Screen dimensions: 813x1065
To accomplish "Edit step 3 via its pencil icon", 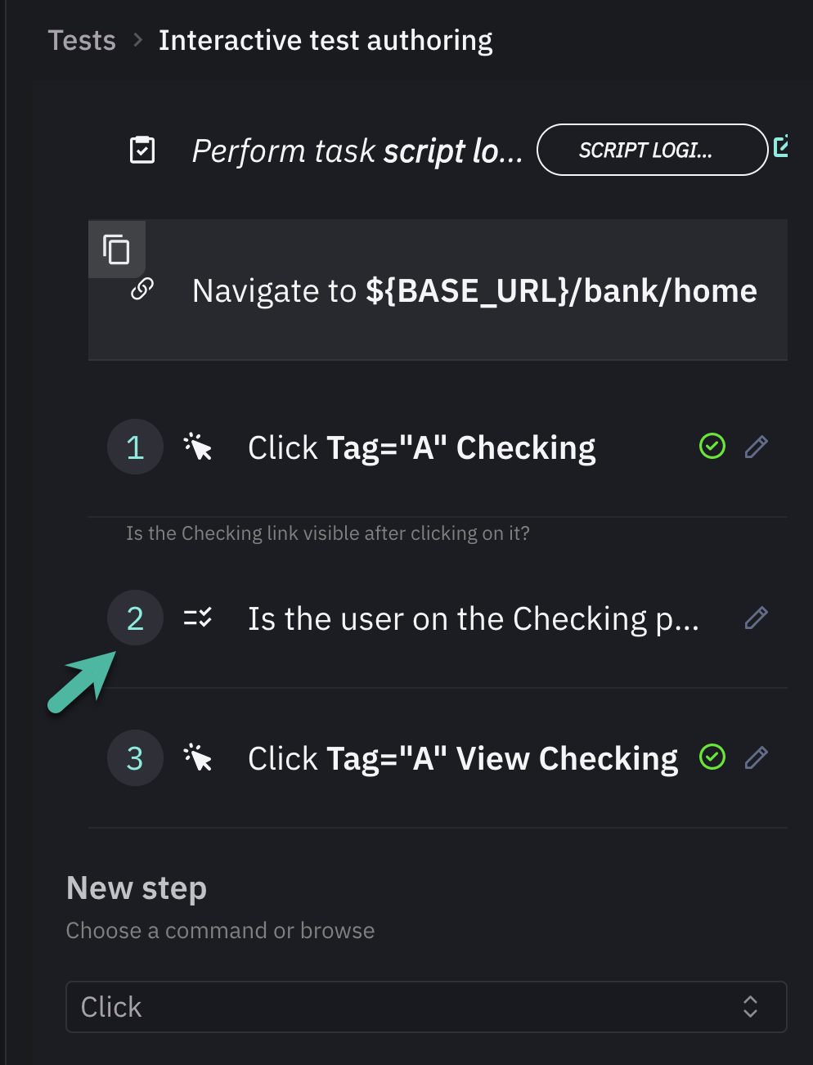I will tap(756, 757).
